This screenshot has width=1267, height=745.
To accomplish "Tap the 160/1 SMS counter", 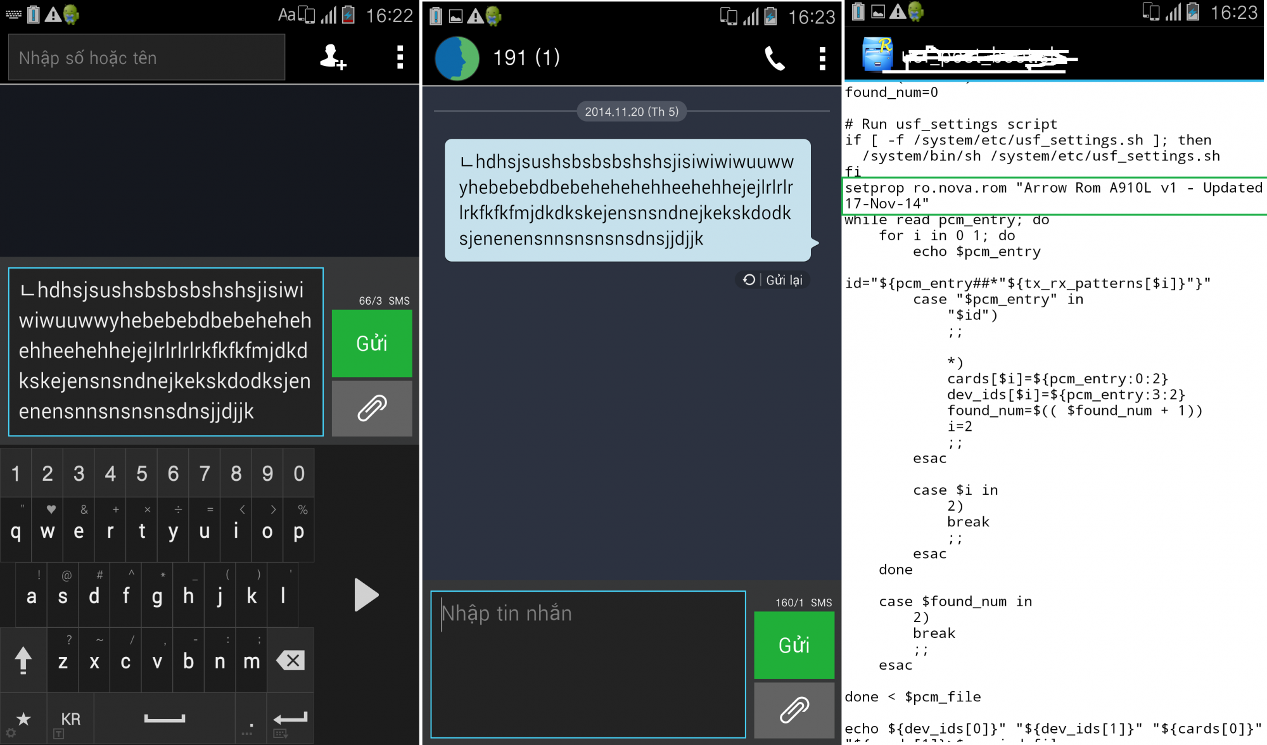I will 803,602.
